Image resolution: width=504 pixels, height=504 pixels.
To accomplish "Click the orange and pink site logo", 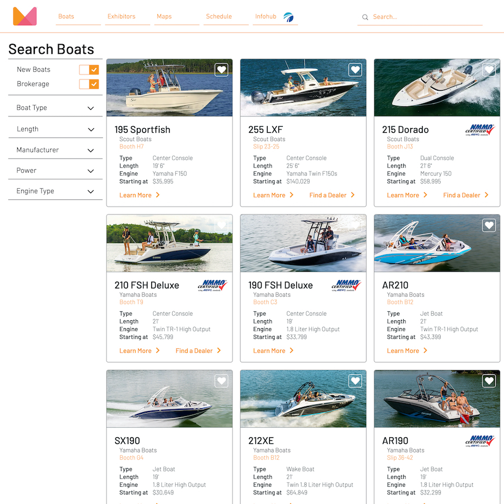I will (x=25, y=16).
